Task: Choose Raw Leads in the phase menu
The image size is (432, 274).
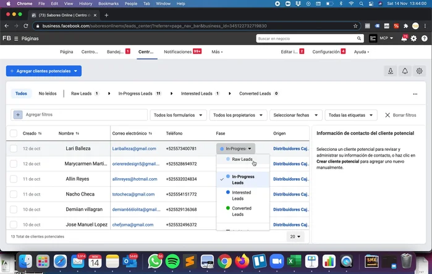Action: click(x=242, y=160)
